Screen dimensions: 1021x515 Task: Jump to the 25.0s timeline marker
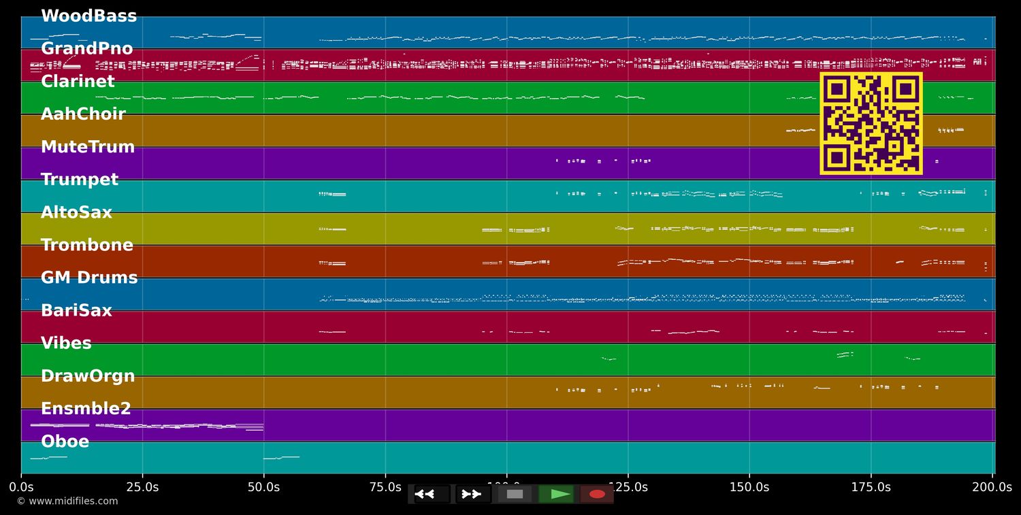coord(142,487)
